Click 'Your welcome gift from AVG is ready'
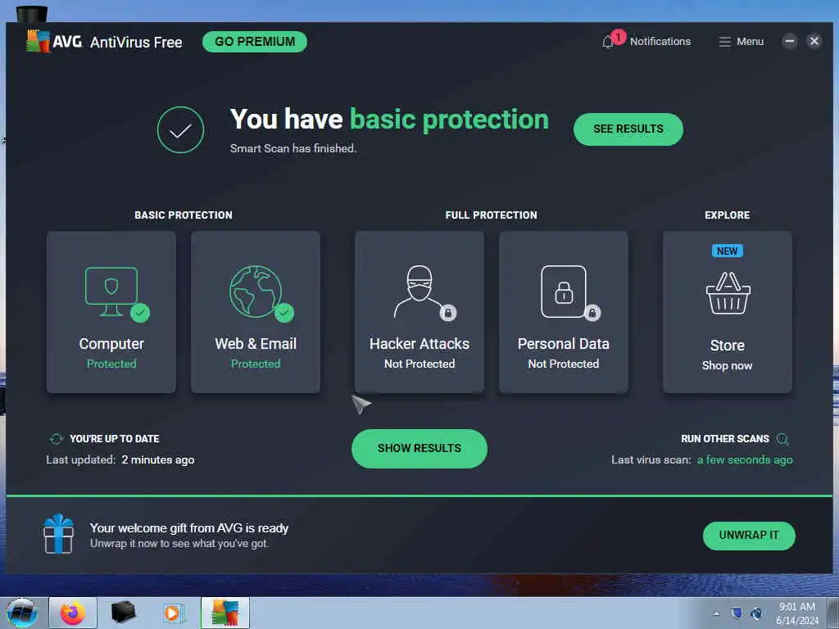This screenshot has width=839, height=629. point(189,528)
